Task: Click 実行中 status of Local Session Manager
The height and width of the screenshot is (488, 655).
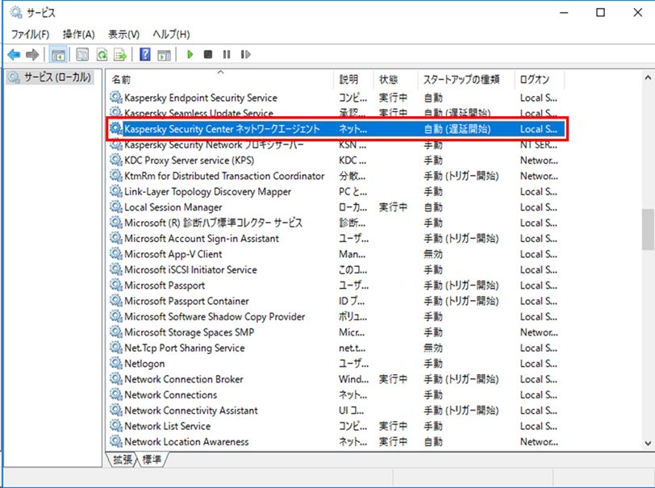Action: (x=393, y=206)
